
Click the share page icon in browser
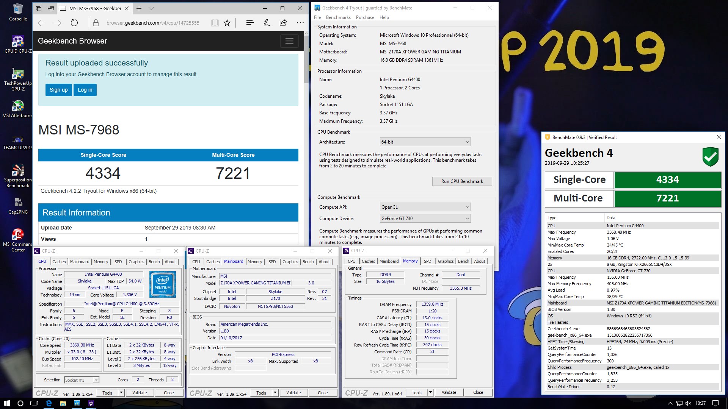283,23
